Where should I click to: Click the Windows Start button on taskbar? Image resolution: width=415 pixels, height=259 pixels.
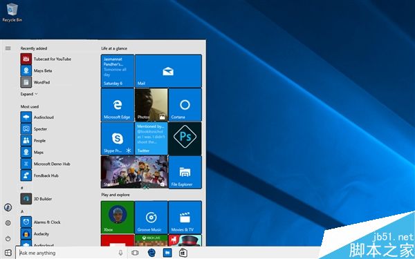tap(8, 253)
